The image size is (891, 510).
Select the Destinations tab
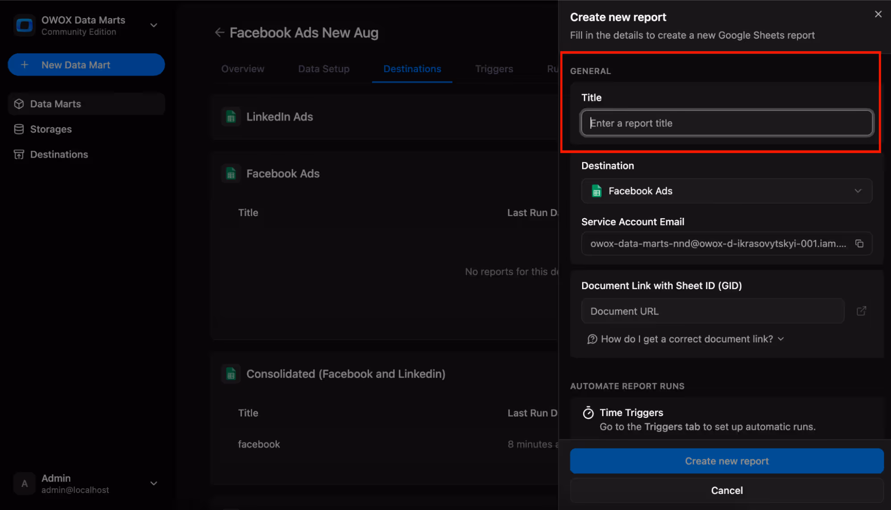pos(412,69)
